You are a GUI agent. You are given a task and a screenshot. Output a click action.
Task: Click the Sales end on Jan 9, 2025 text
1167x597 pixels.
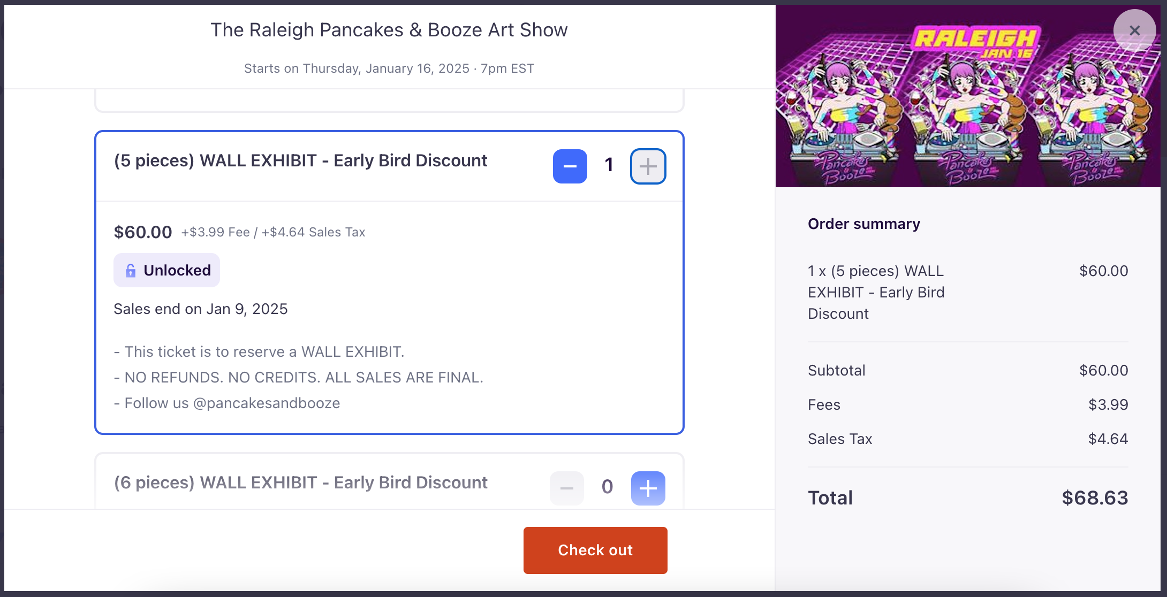201,309
